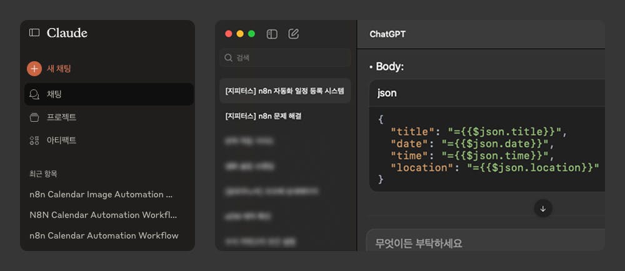
Task: Click the red close window button
Action: tap(228, 34)
